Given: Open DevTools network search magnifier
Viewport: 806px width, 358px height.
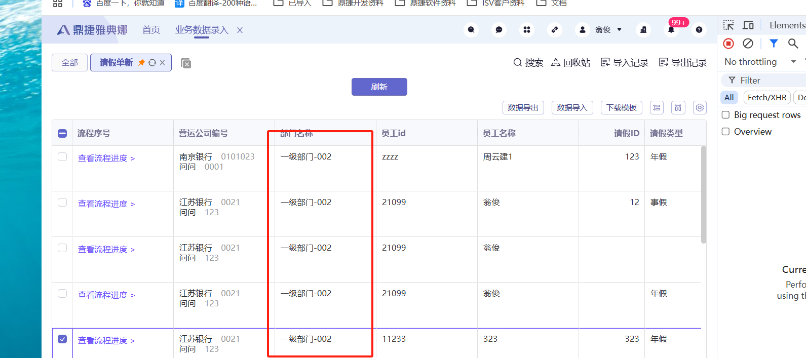Looking at the screenshot, I should tap(793, 44).
